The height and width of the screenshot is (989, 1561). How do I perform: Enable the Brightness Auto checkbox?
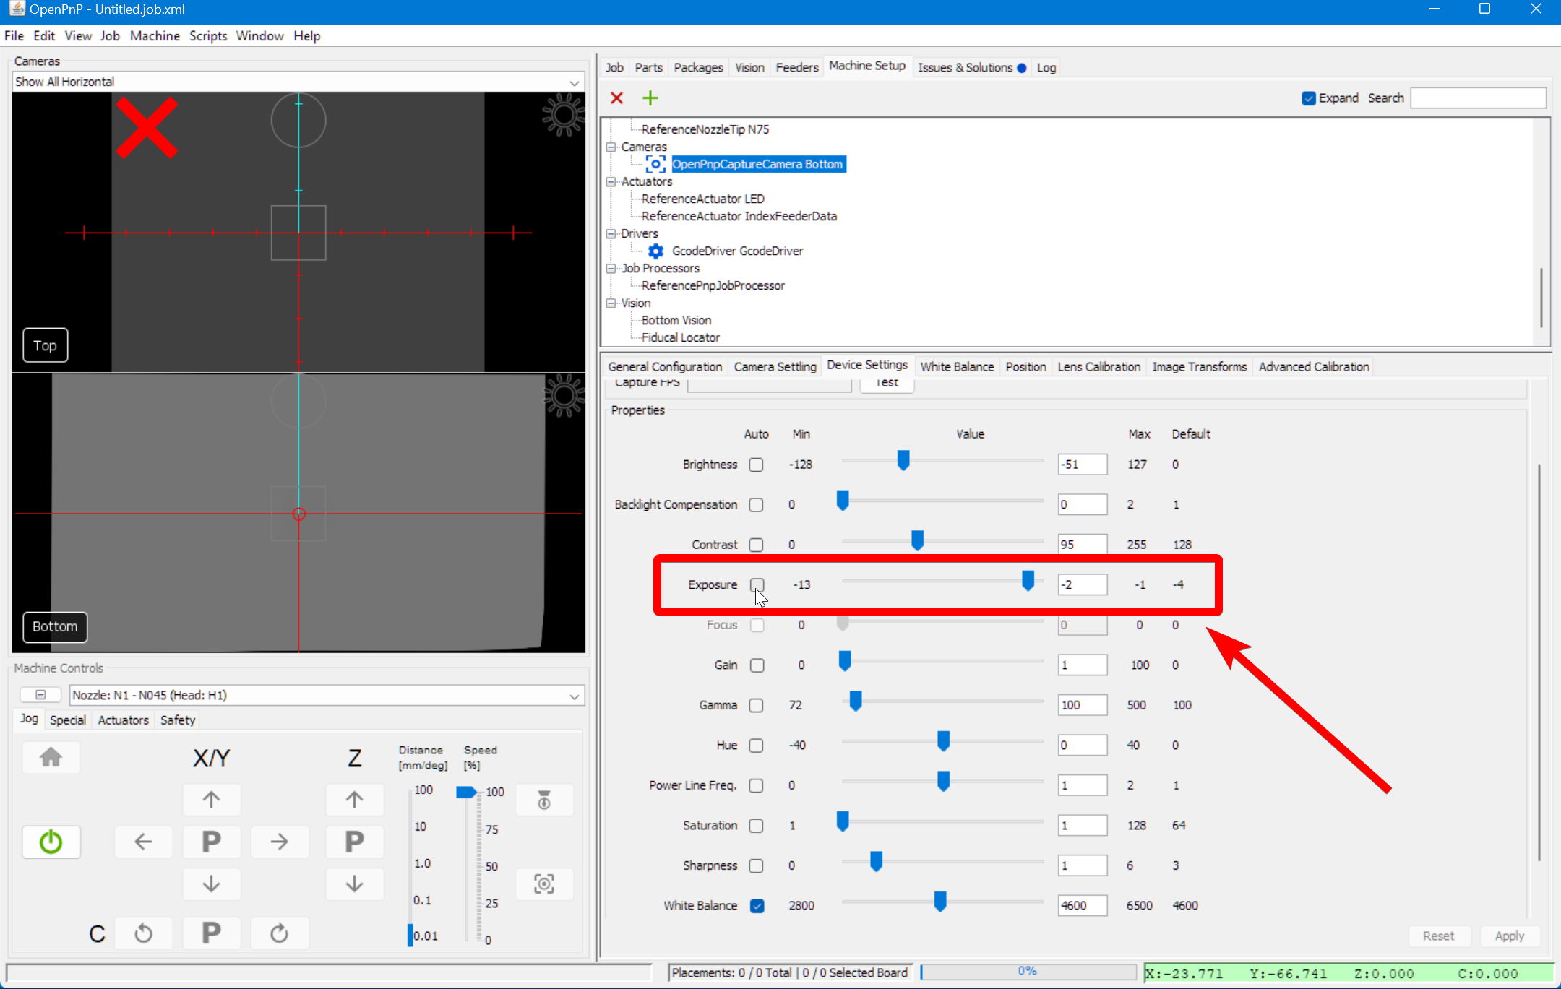pyautogui.click(x=757, y=465)
